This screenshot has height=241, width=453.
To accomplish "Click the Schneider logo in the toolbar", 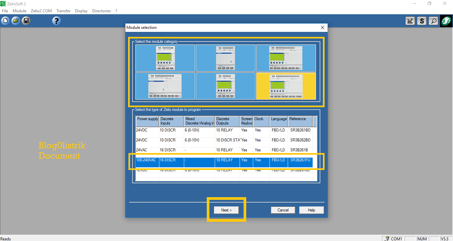I will [x=446, y=21].
